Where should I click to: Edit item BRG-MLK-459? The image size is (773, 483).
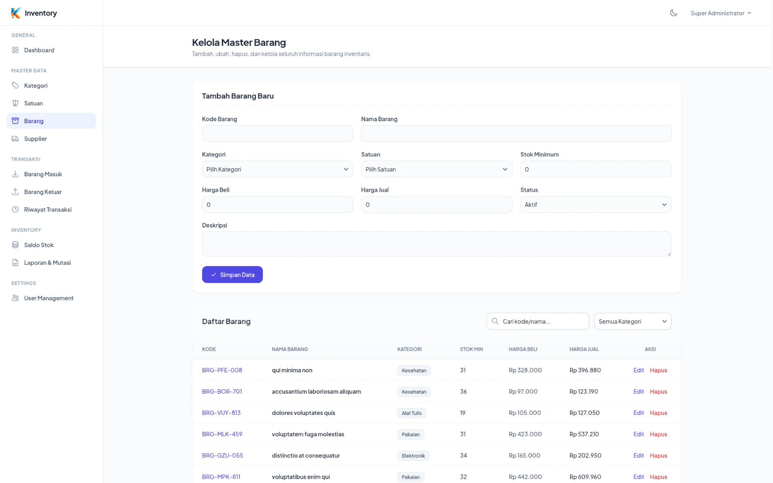(639, 434)
